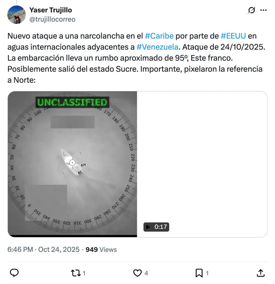Open the three-dot more options menu
The height and width of the screenshot is (284, 275).
click(x=263, y=10)
